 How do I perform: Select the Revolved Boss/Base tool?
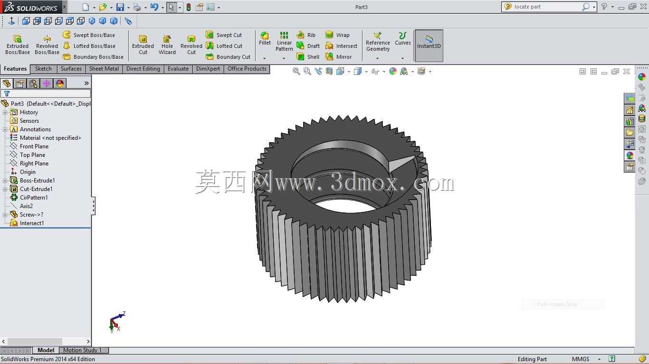[x=47, y=45]
